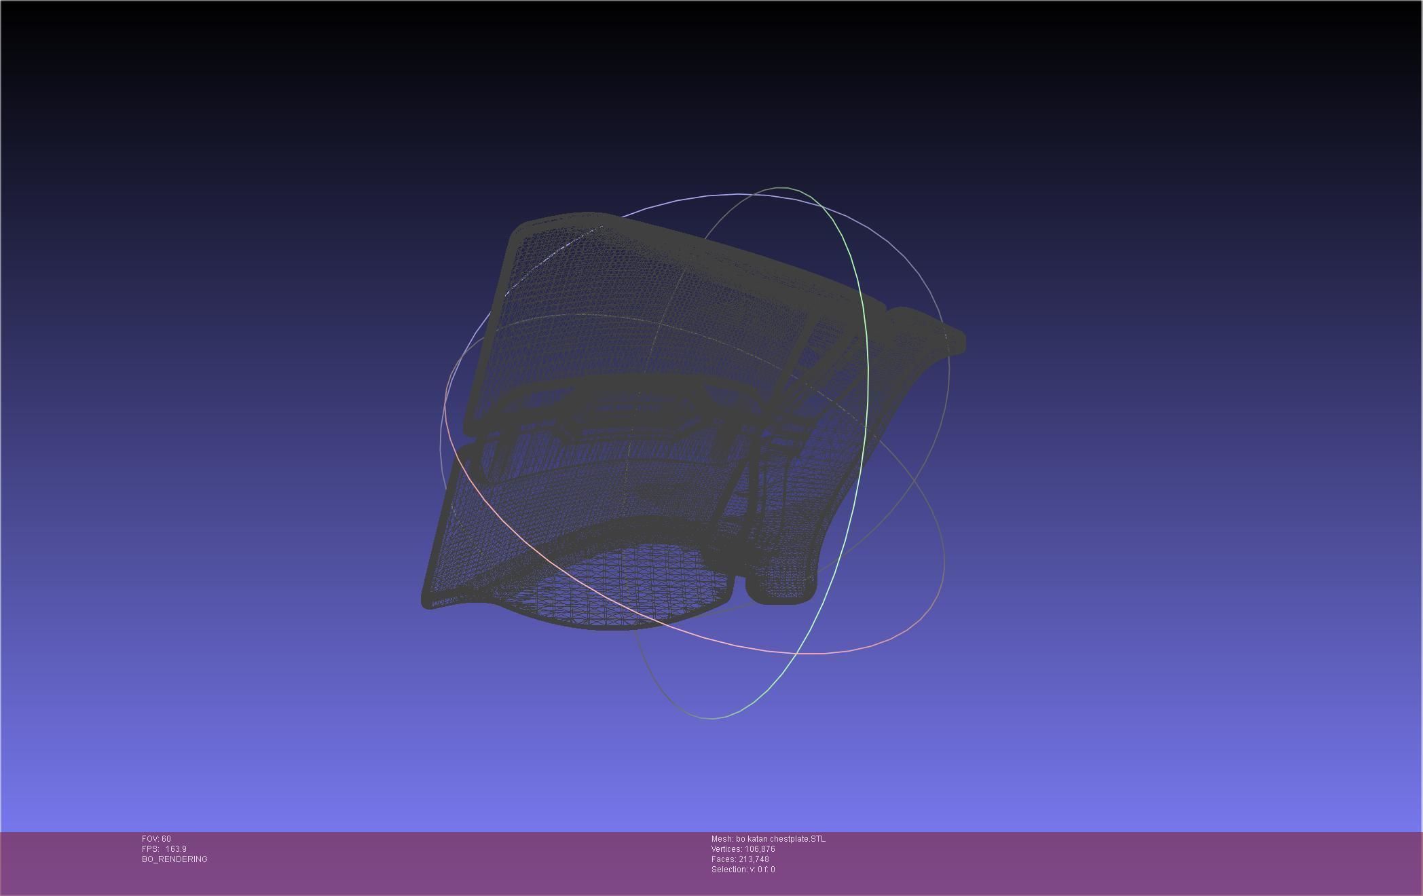This screenshot has width=1423, height=896.
Task: Click the Selection: v: 0 f: 0 text
Action: coord(743,870)
